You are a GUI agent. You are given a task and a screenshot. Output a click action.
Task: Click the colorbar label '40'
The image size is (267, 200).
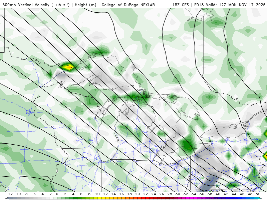[x=218, y=194]
